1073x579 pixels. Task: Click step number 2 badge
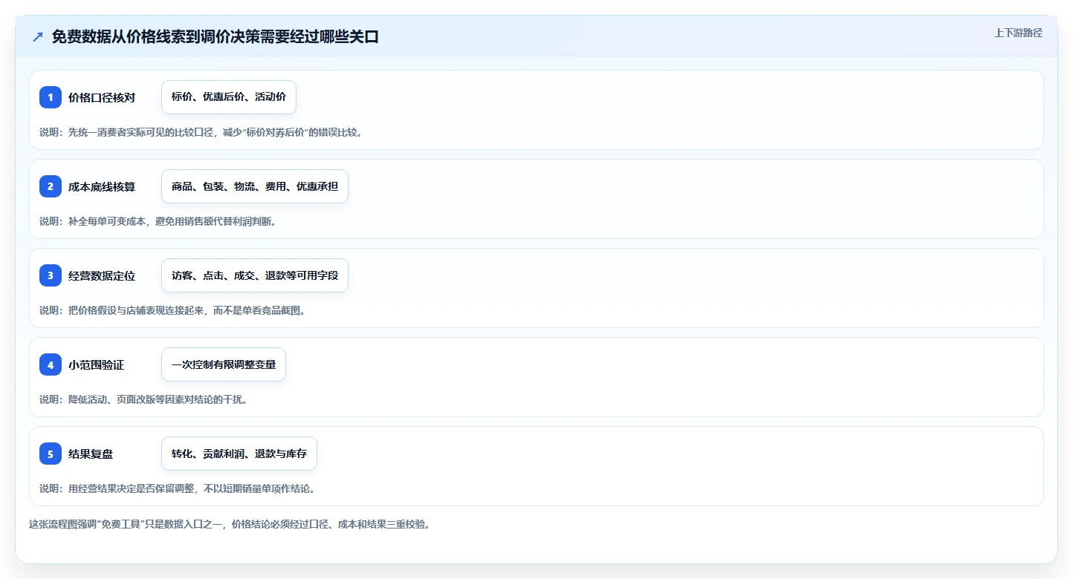tap(51, 186)
